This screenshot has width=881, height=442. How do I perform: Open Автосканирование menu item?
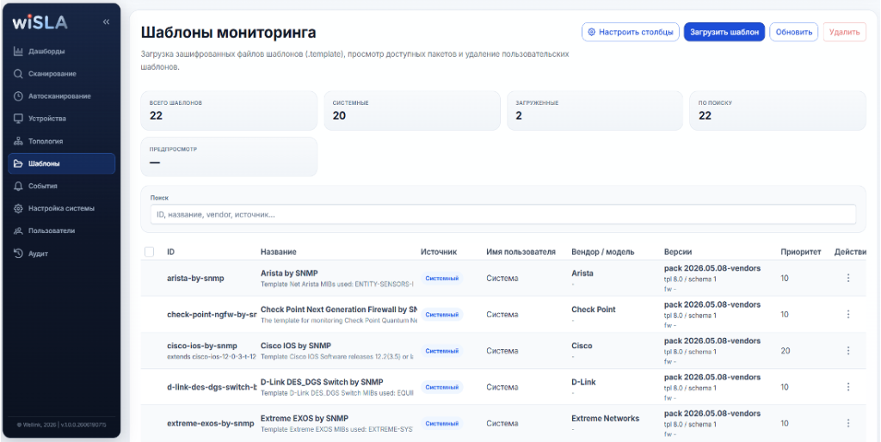tap(62, 96)
